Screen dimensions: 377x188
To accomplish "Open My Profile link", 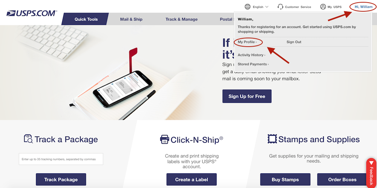I will pos(247,42).
